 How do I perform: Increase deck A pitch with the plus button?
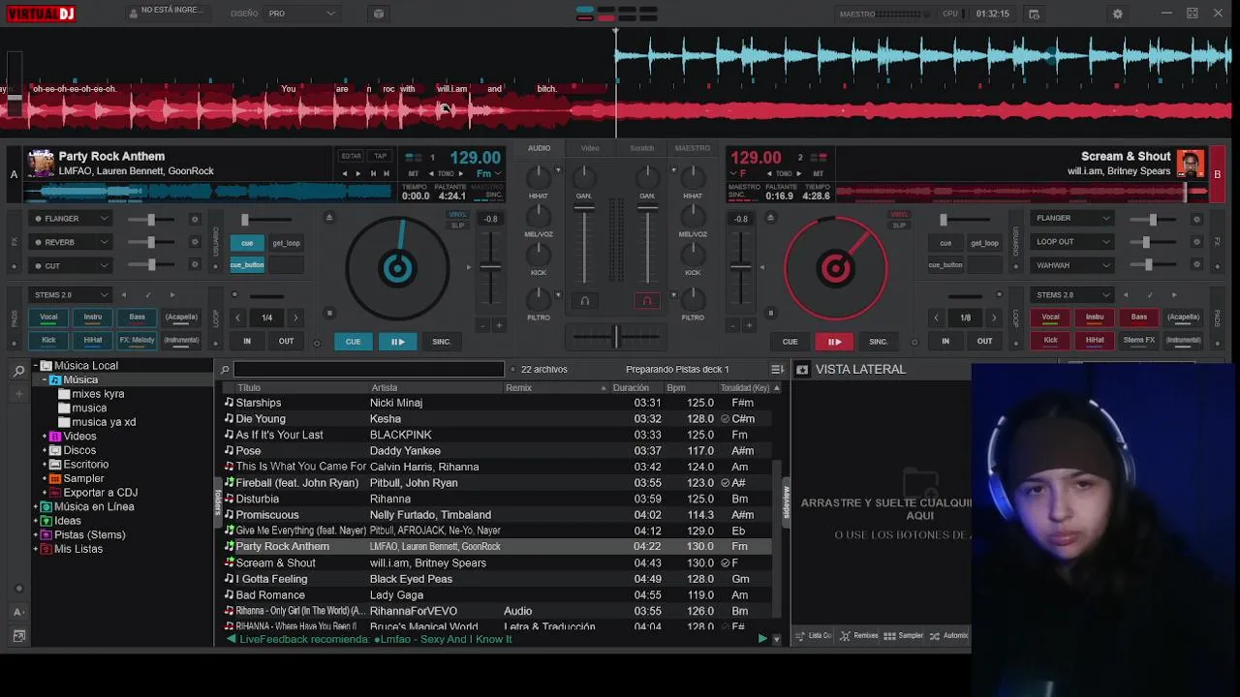click(x=500, y=325)
